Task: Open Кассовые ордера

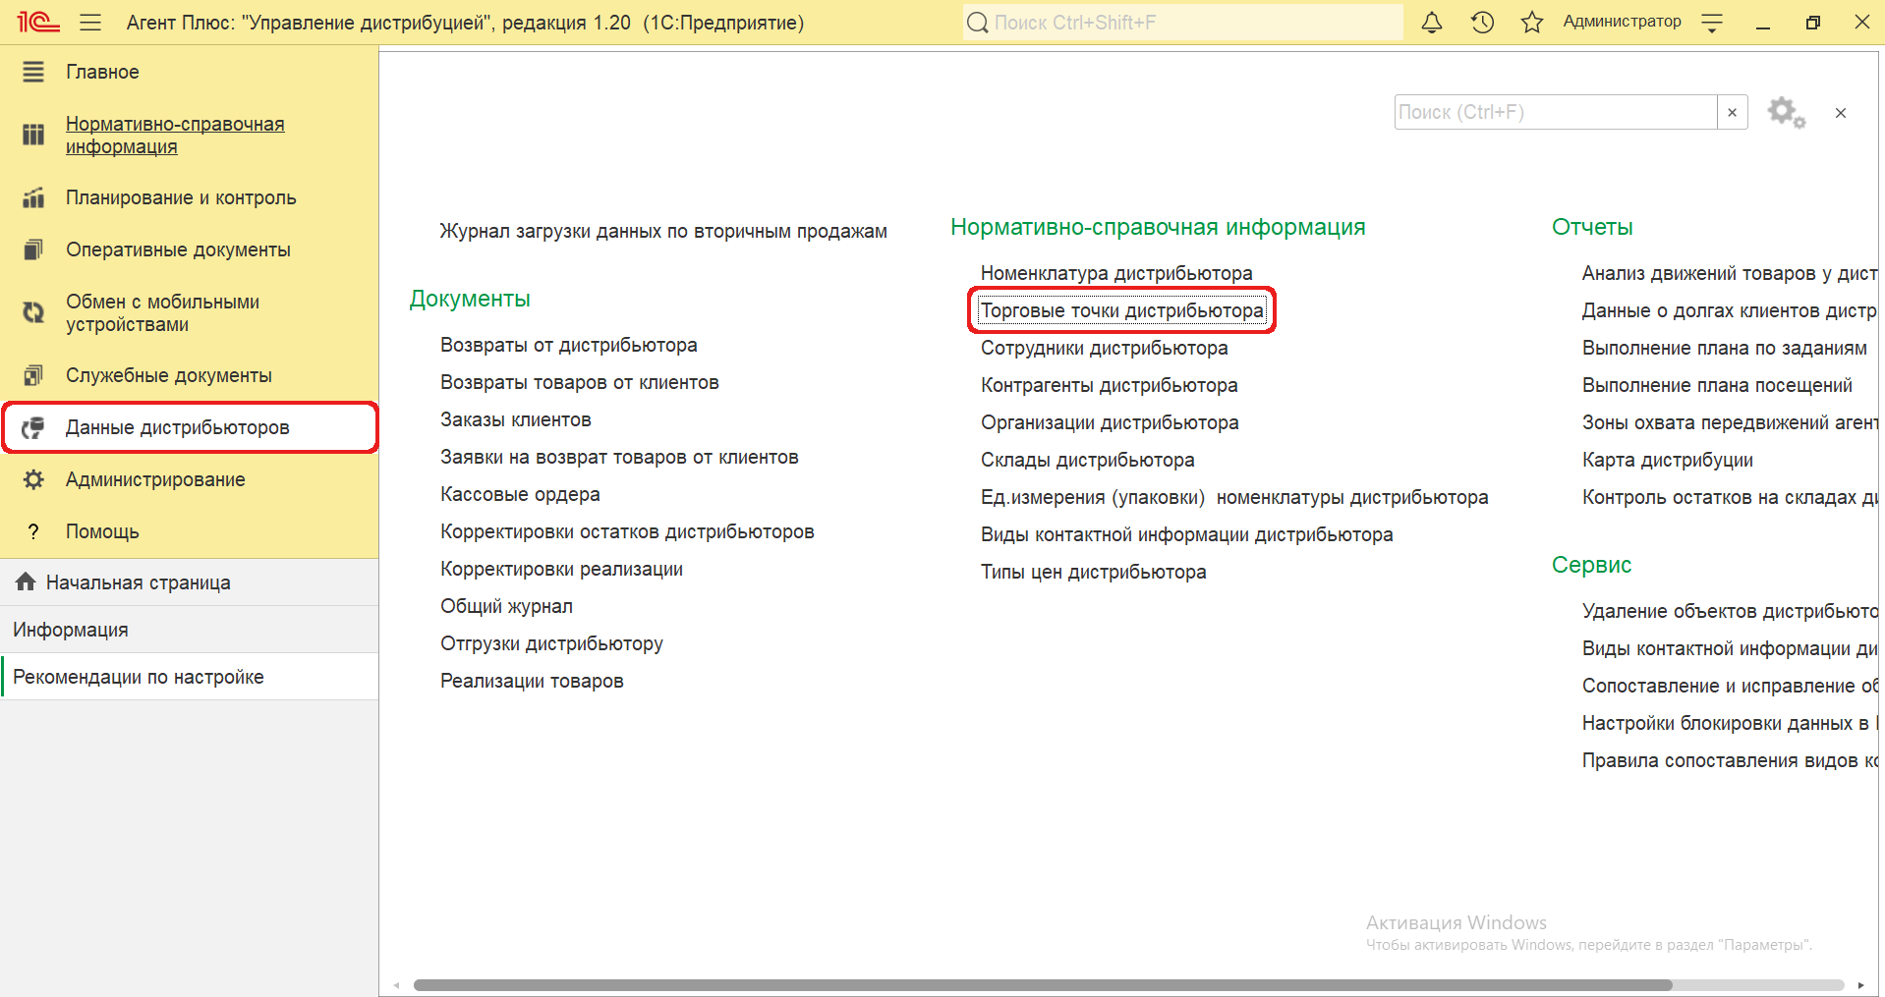Action: pyautogui.click(x=520, y=494)
